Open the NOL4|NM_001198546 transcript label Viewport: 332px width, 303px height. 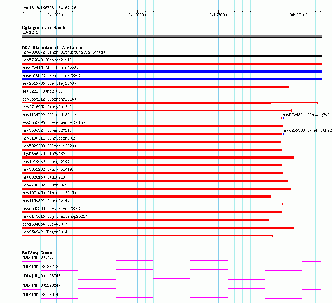(x=41, y=276)
